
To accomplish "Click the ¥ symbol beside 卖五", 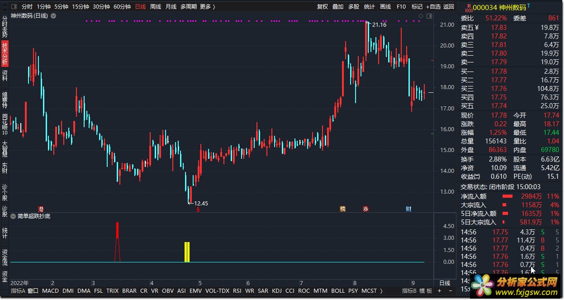I will [477, 27].
